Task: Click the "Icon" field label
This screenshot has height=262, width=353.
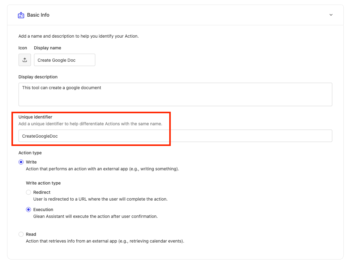Action: point(23,48)
